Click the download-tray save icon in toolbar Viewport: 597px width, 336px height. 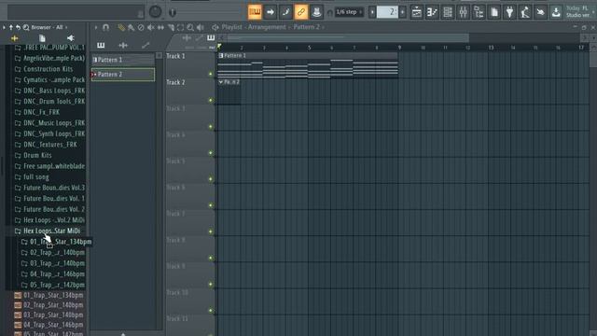coord(556,12)
